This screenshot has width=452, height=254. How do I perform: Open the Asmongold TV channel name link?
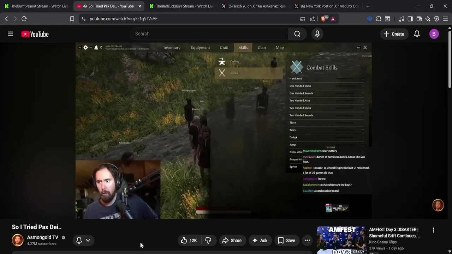tap(43, 237)
